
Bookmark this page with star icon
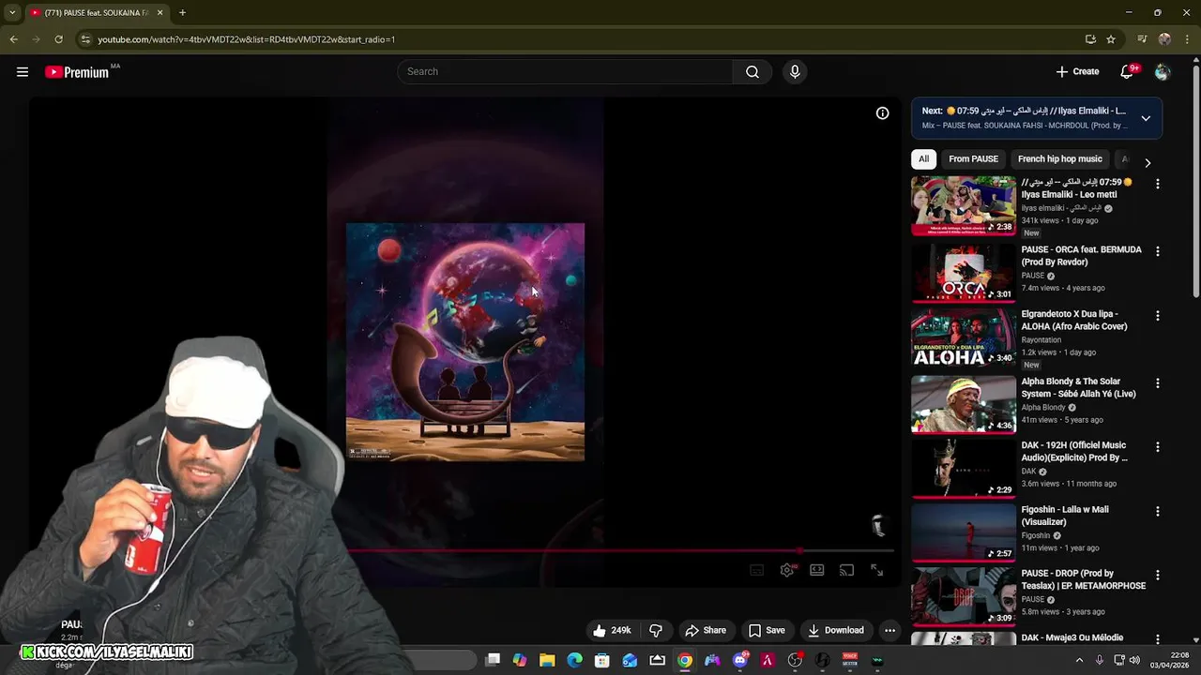pos(1111,39)
